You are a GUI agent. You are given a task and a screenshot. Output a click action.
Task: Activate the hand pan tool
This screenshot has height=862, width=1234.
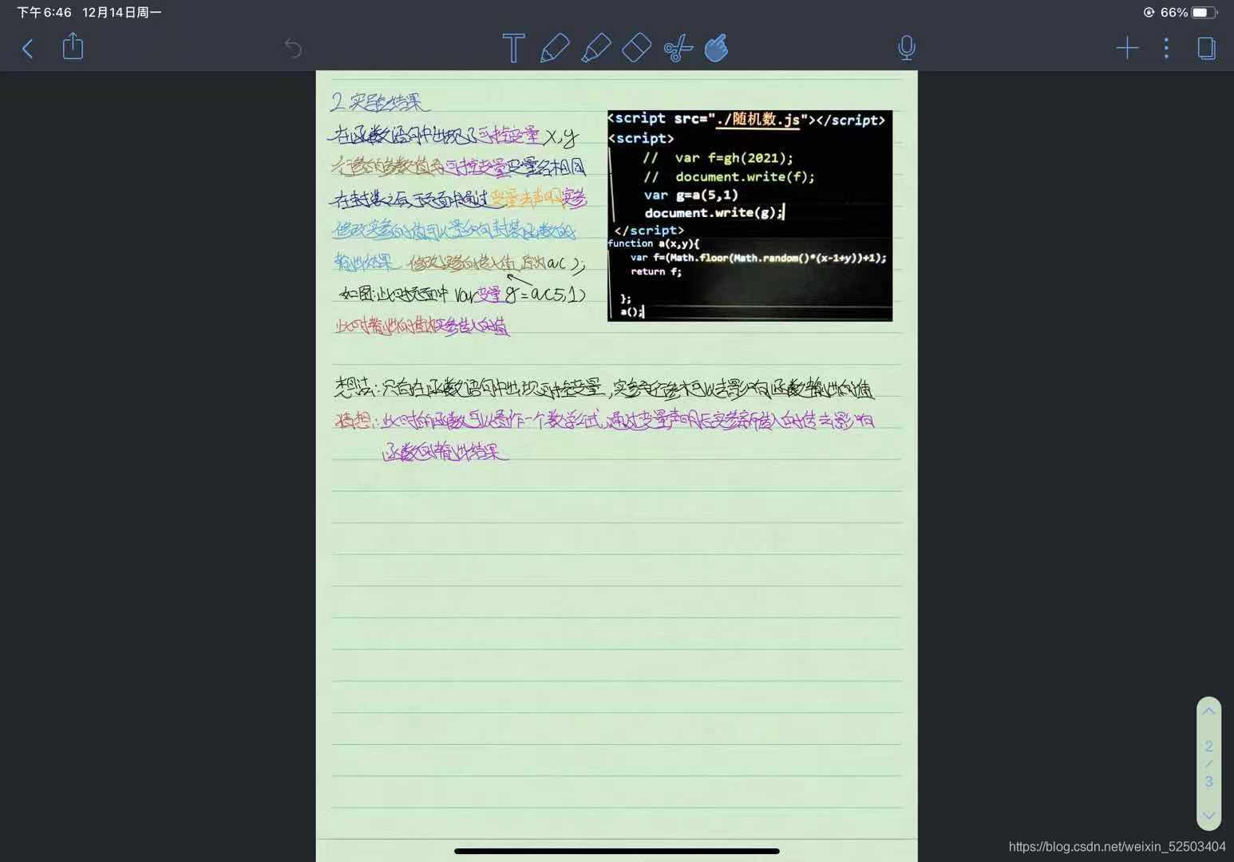tap(716, 48)
